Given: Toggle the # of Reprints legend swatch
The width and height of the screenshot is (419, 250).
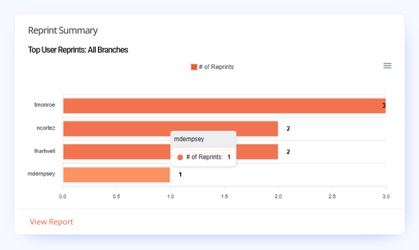Looking at the screenshot, I should (194, 67).
